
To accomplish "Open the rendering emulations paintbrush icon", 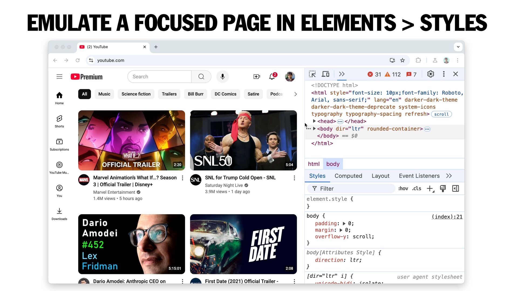I will tap(443, 189).
